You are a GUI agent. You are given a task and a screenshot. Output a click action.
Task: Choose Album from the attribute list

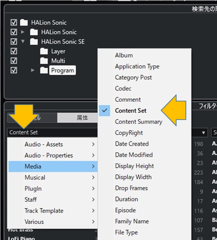tap(145, 55)
